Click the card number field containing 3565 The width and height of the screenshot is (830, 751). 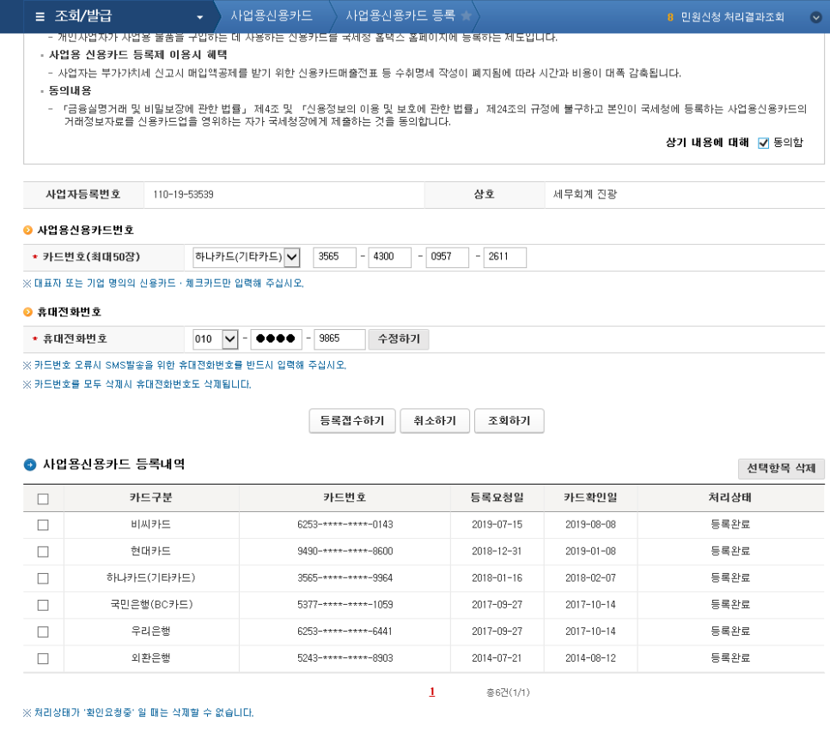334,257
